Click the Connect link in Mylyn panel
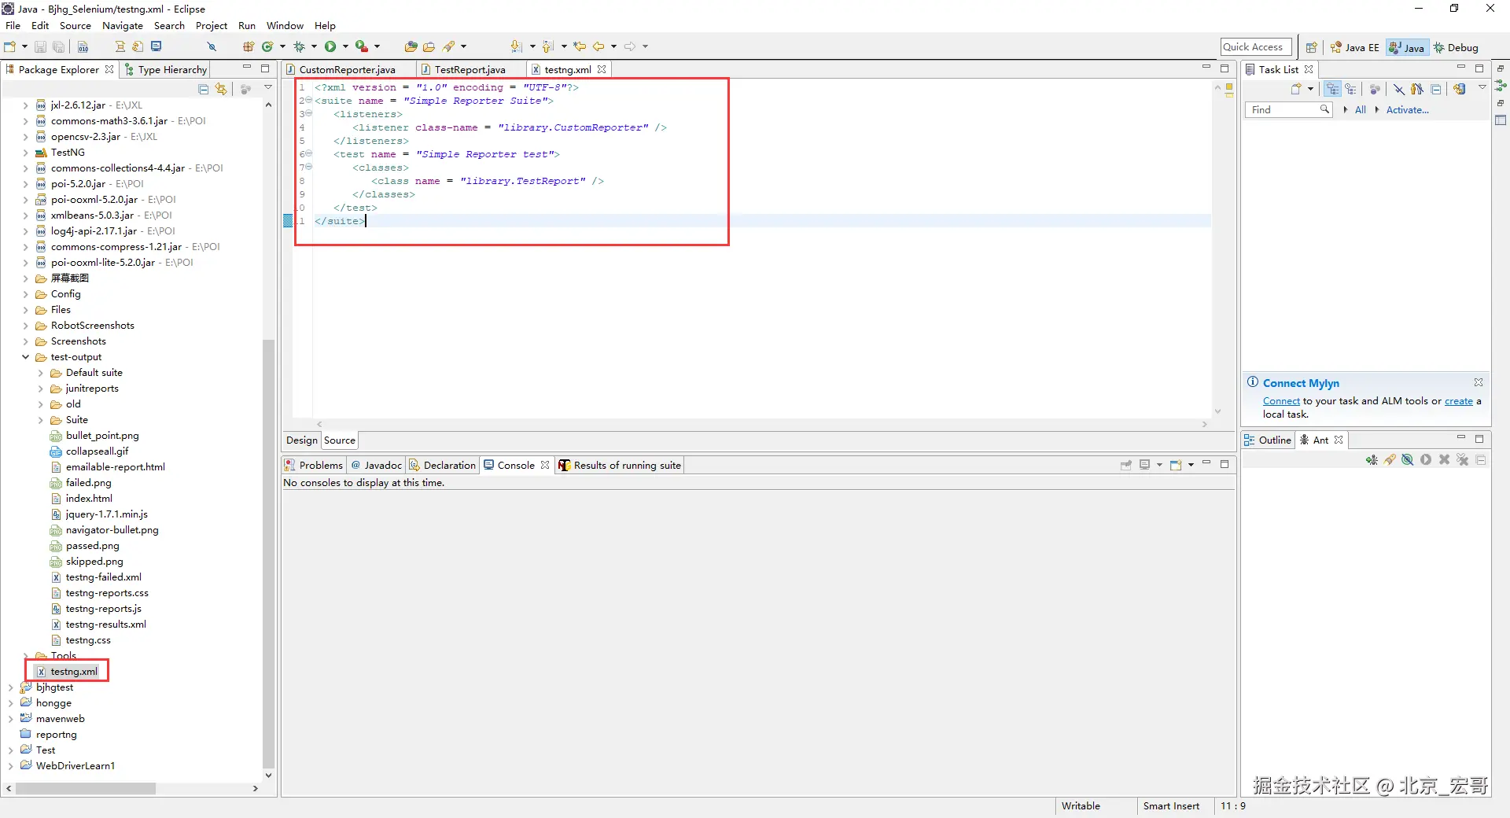This screenshot has height=818, width=1510. 1281,401
